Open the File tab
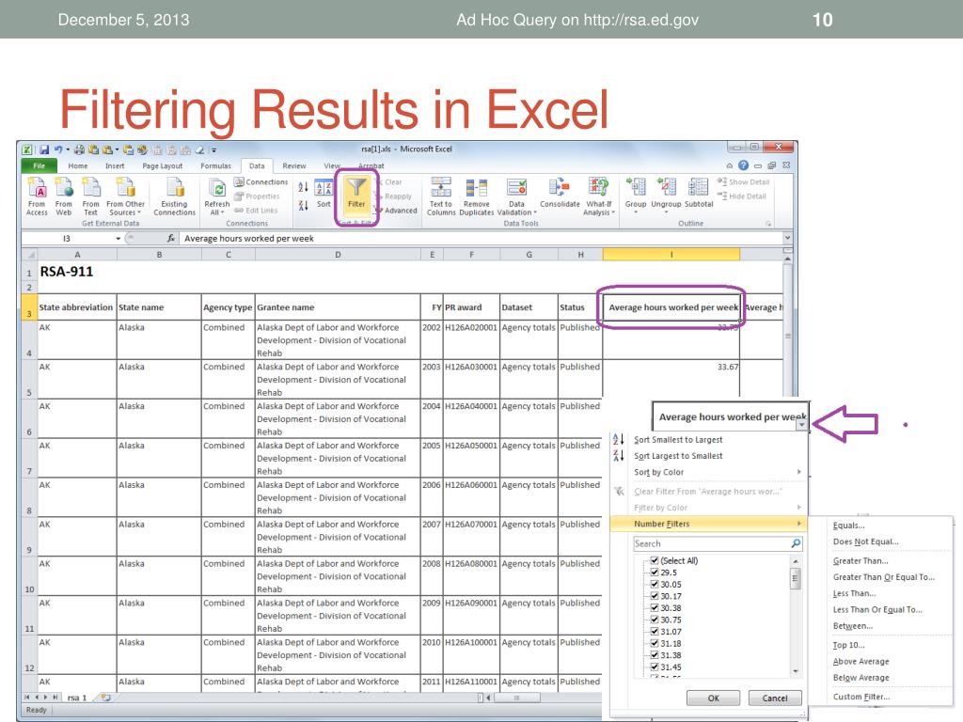Screen dimensions: 963x722 [x=39, y=165]
